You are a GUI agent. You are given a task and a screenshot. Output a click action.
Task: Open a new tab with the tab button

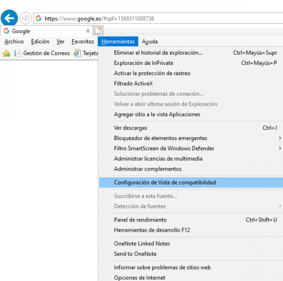coord(98,31)
